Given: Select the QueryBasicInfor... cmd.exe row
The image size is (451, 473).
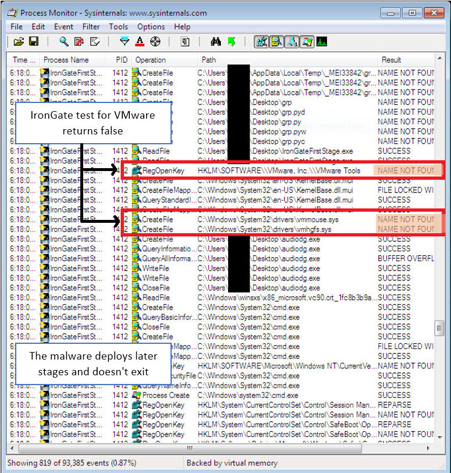Looking at the screenshot, I should pyautogui.click(x=221, y=317).
